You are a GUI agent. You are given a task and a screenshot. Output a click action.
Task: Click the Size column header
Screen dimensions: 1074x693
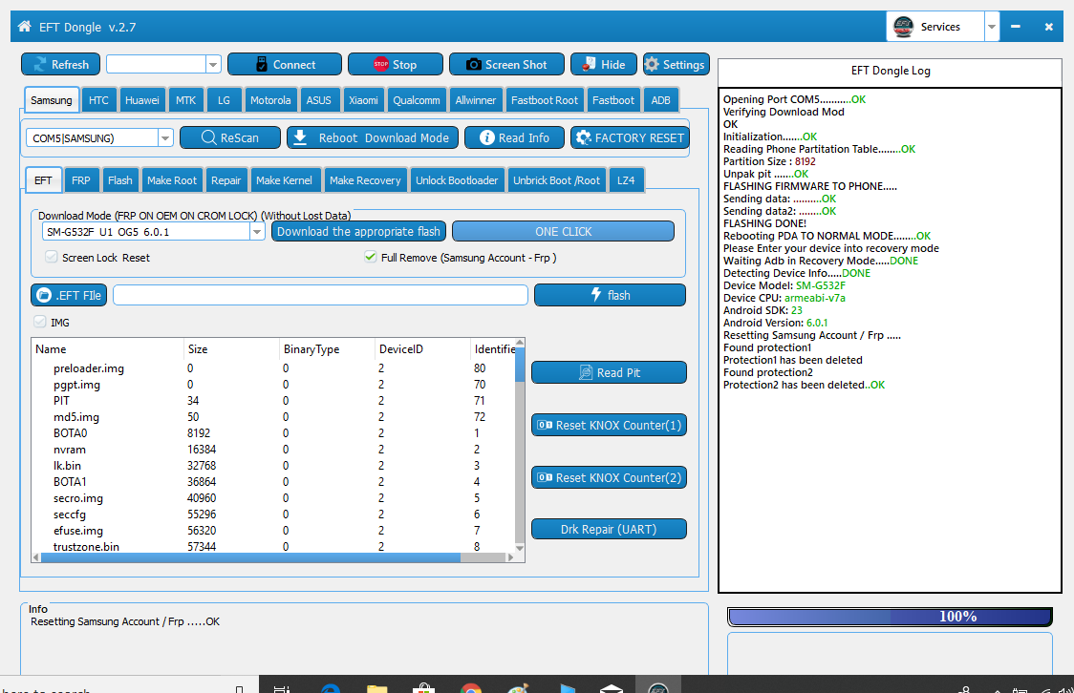(231, 349)
